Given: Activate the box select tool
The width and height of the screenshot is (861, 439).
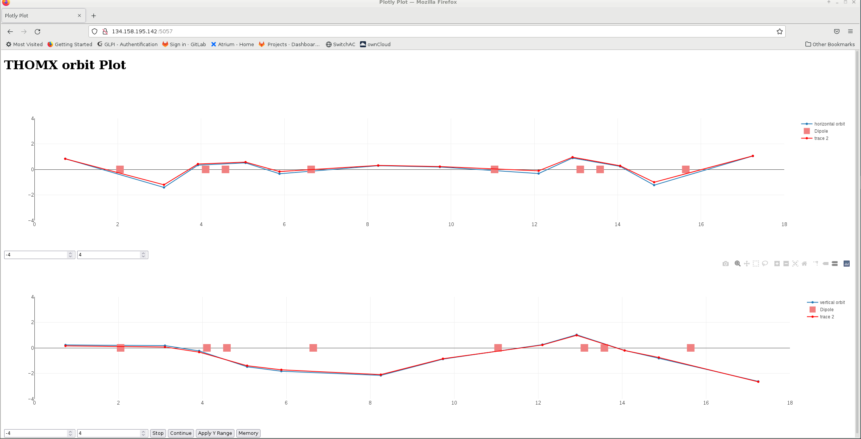Looking at the screenshot, I should point(756,264).
